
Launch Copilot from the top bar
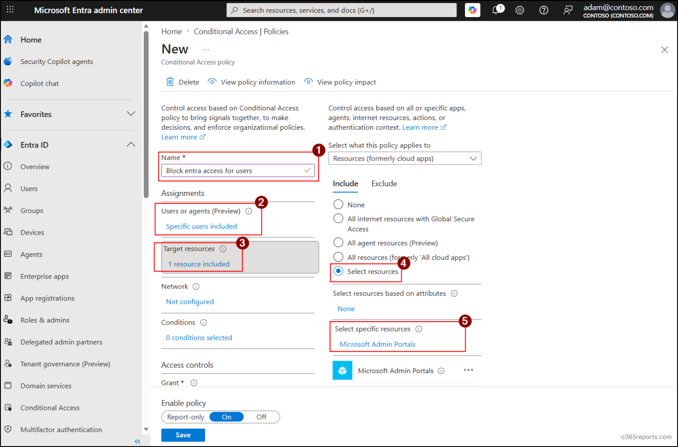click(x=472, y=10)
